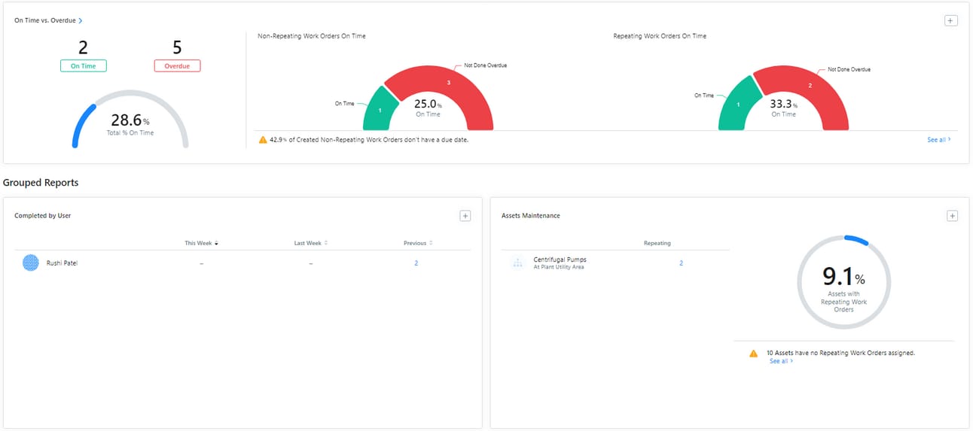
Task: Sort by Previous column
Action: coord(418,243)
